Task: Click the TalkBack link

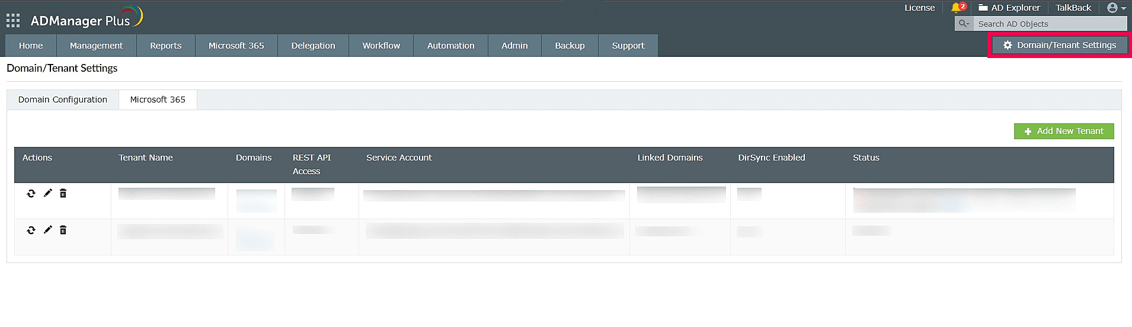Action: click(x=1073, y=8)
